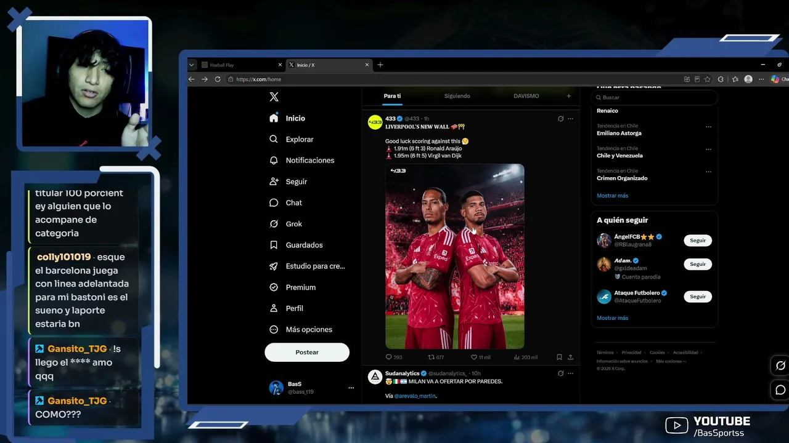
Task: Open the Chile y Venezuela trend
Action: (619, 156)
